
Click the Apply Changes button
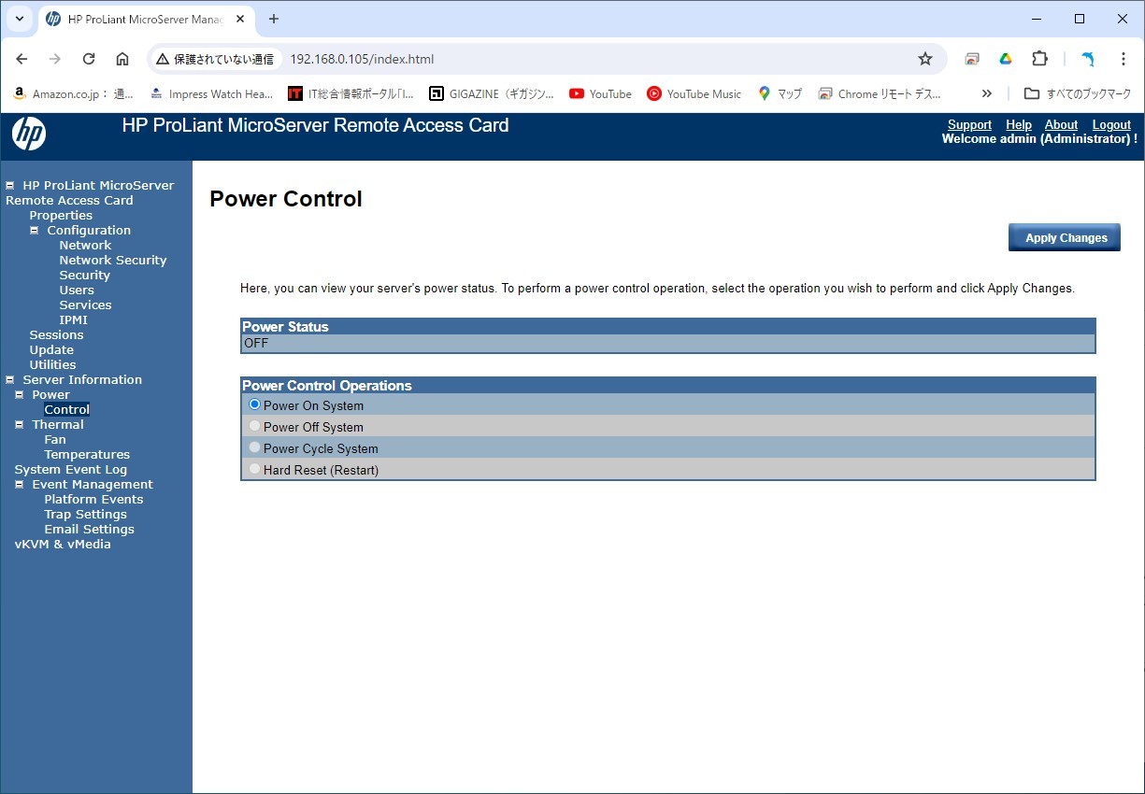(x=1065, y=237)
